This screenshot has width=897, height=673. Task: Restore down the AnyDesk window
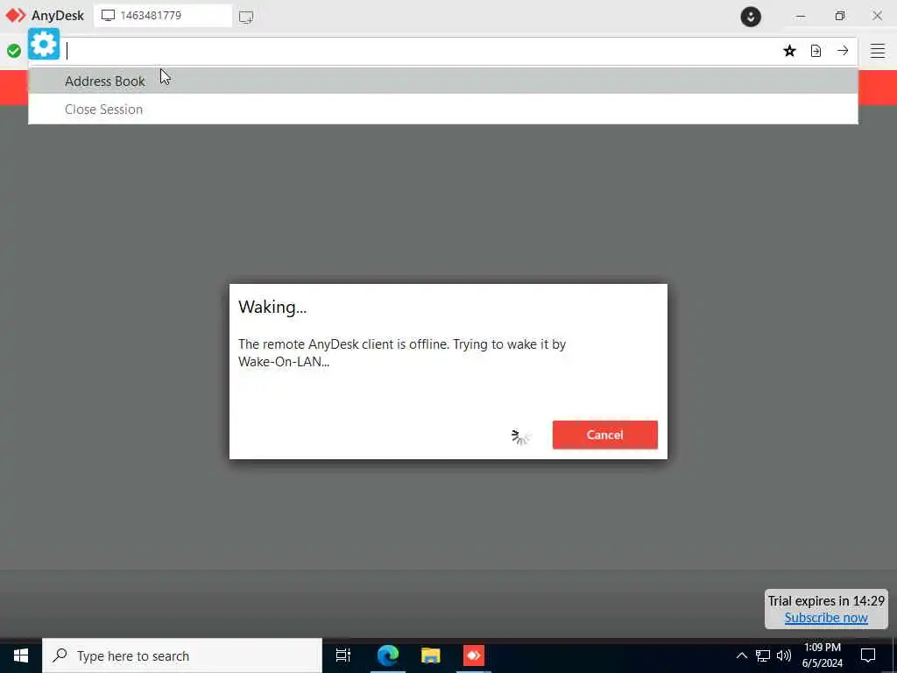coord(840,16)
